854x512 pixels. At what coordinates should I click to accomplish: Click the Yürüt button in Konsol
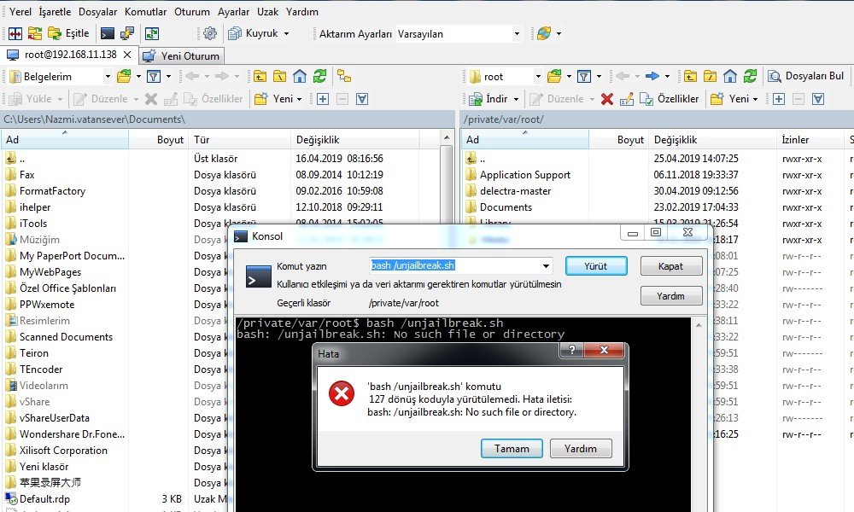596,266
